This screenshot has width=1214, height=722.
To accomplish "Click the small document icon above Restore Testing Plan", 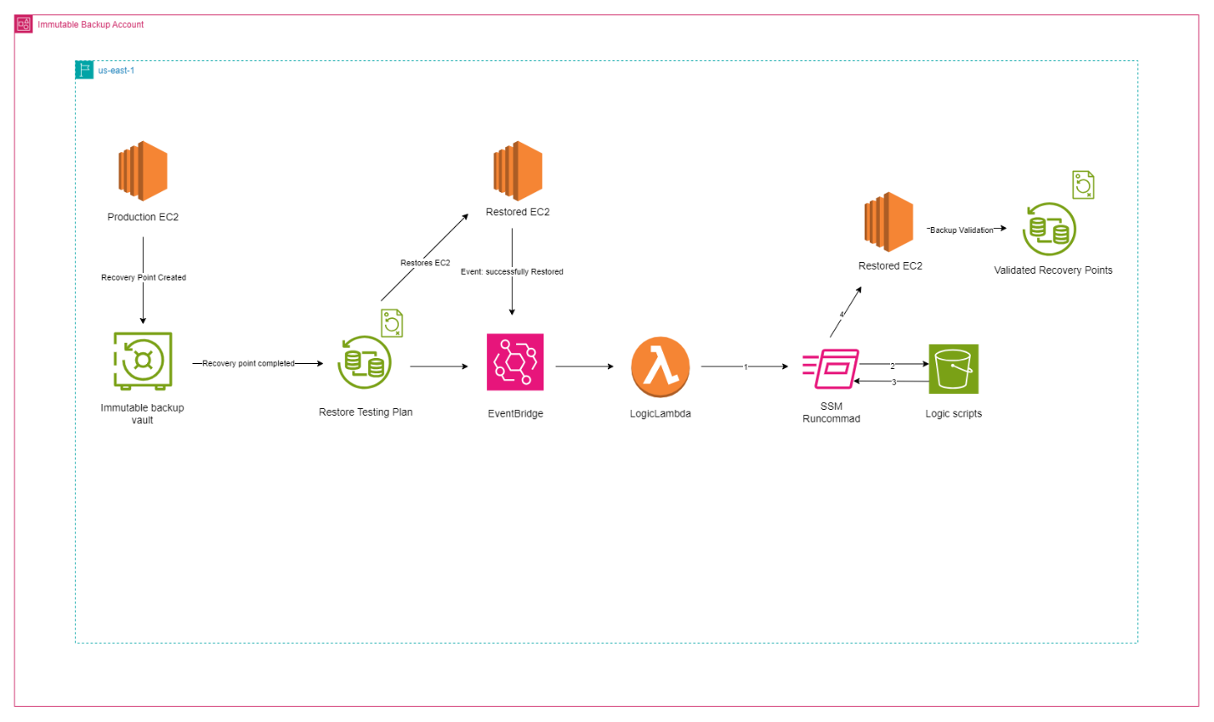I will click(x=392, y=323).
